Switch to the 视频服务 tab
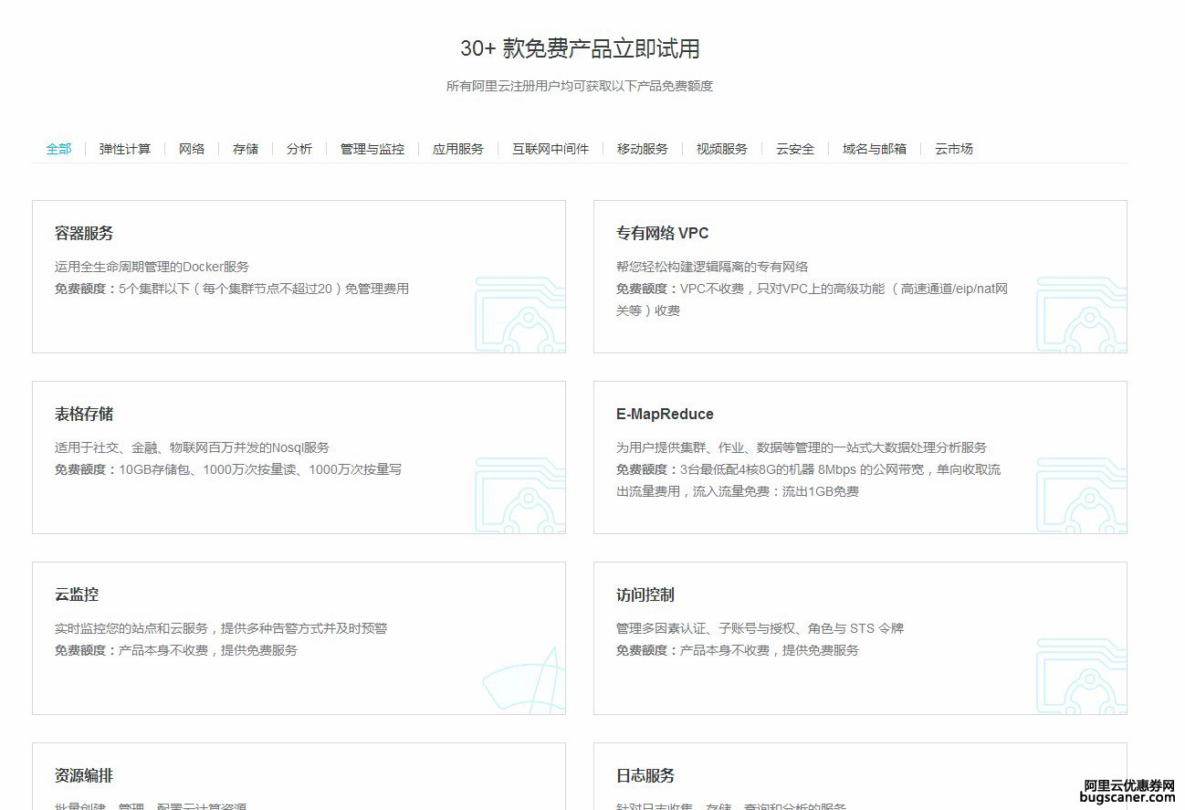Screen dimensions: 1185x810 722,149
